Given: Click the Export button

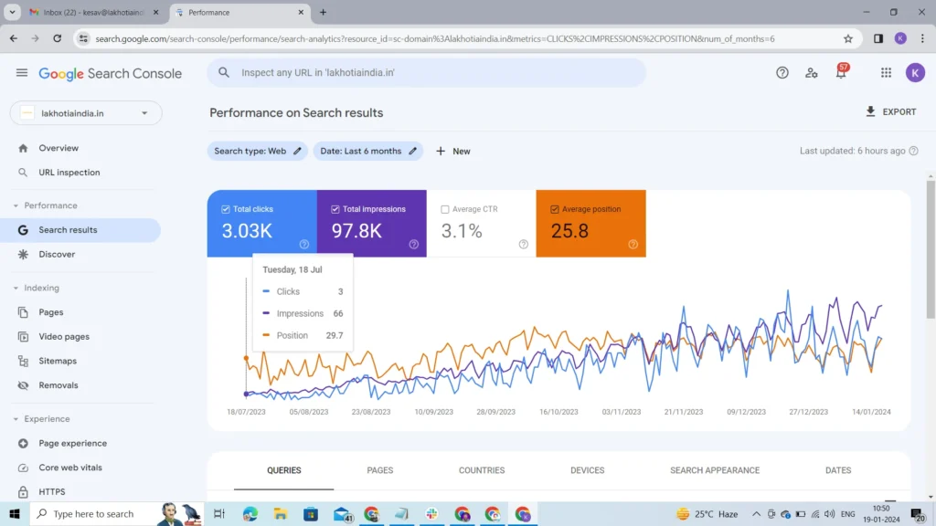Looking at the screenshot, I should click(890, 112).
